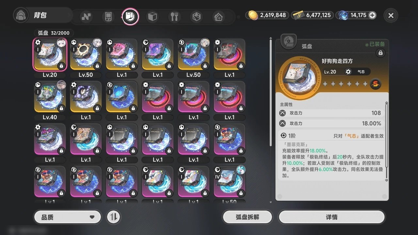418x235 pixels.
Task: Click the S rank badge icon
Action: (x=375, y=84)
